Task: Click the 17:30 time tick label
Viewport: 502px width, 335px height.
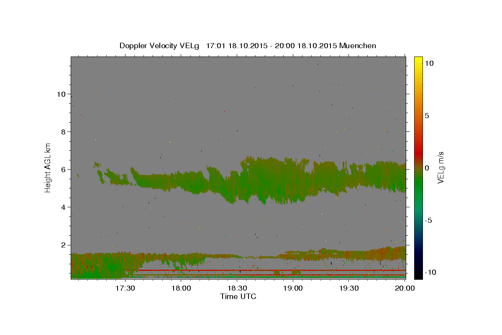Action: (125, 288)
